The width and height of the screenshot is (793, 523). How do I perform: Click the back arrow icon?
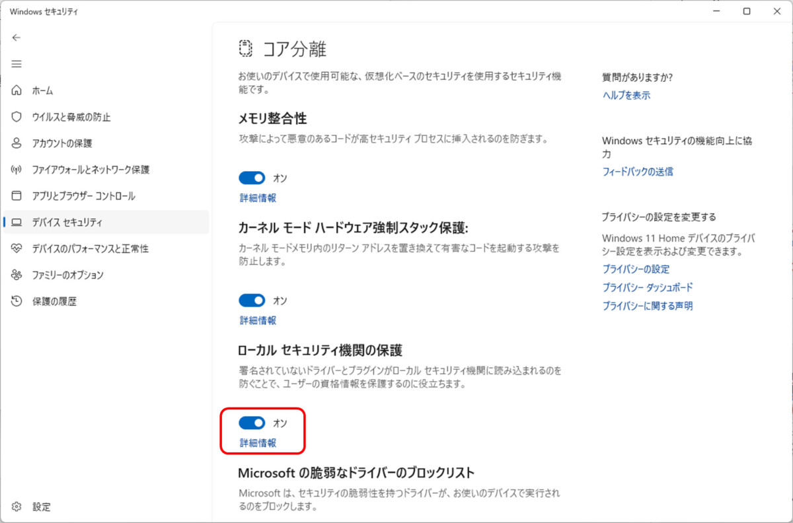click(17, 38)
